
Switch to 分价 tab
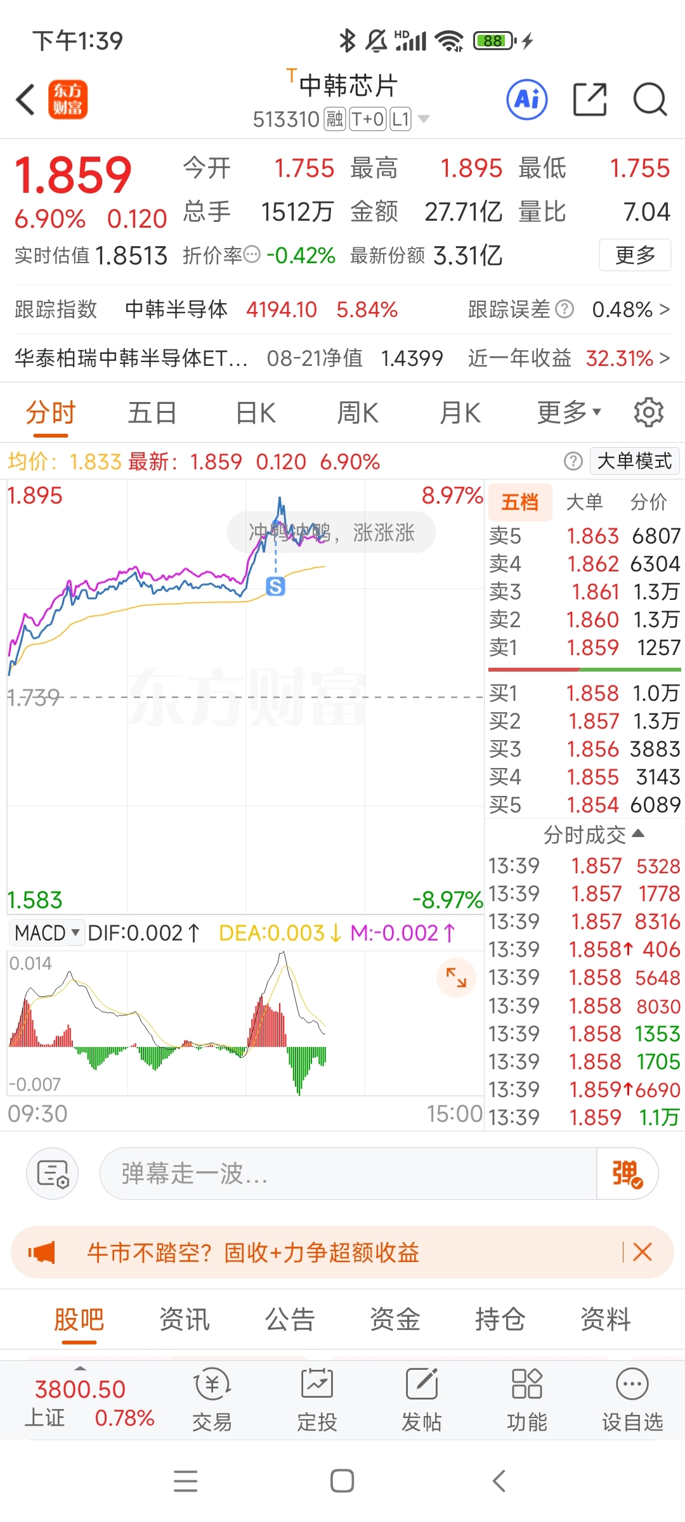649,502
